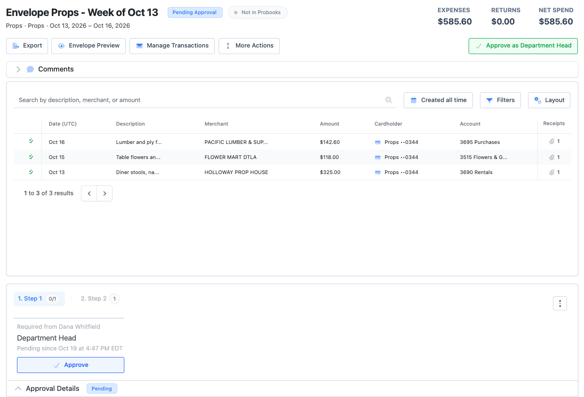This screenshot has width=584, height=397.
Task: Click the search magnifier icon
Action: pos(389,100)
